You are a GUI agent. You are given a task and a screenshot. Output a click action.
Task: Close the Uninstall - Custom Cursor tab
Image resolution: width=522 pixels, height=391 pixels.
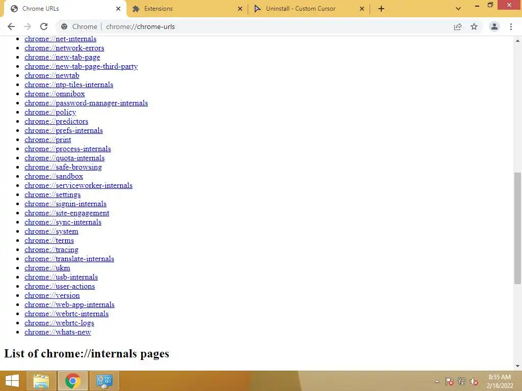[362, 9]
